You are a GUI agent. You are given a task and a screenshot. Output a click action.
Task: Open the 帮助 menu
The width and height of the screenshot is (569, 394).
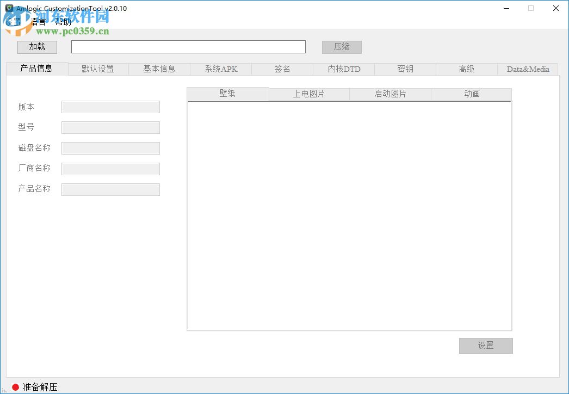point(63,21)
